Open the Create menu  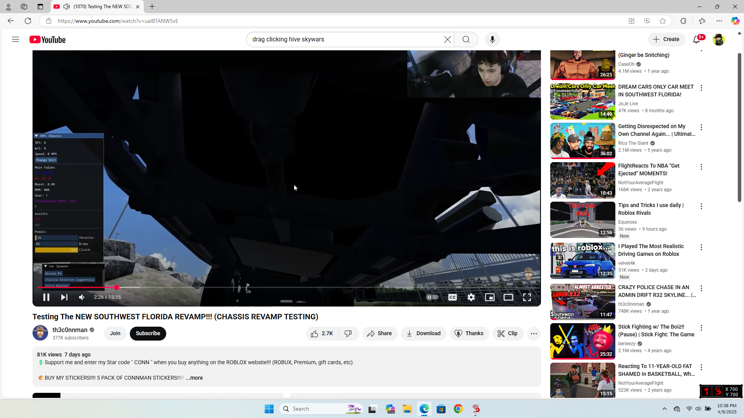click(666, 39)
